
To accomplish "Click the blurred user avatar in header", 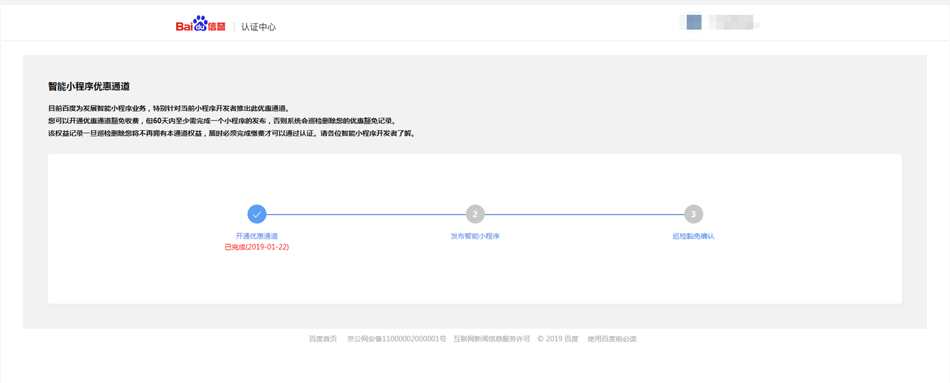I will click(x=694, y=22).
